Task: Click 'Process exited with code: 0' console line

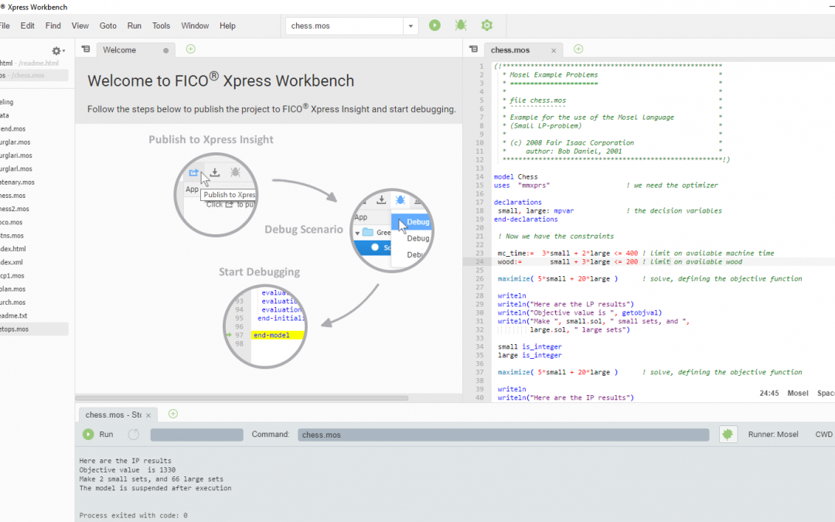Action: [x=133, y=515]
